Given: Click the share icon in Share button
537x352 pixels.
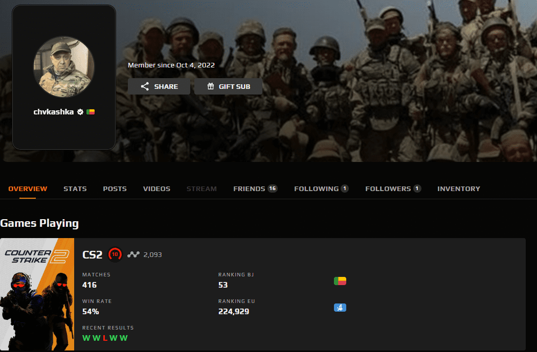Looking at the screenshot, I should 145,86.
